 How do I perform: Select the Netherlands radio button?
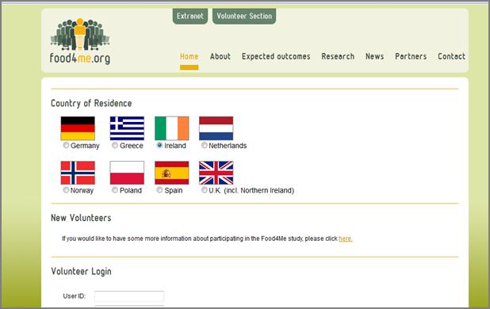[x=205, y=145]
